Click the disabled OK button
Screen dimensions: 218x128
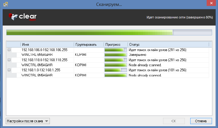[174, 121]
